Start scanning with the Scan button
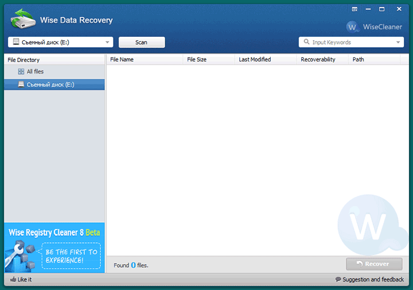The height and width of the screenshot is (290, 413). point(142,42)
